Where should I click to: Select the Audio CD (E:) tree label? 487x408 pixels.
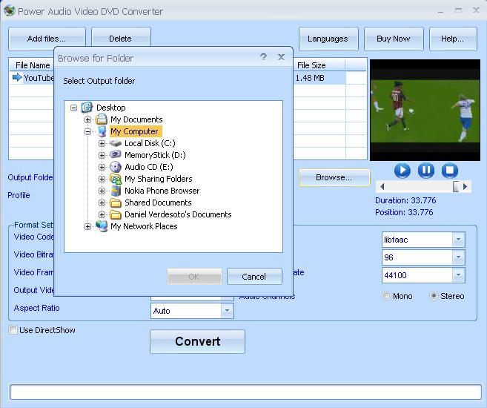coord(149,167)
